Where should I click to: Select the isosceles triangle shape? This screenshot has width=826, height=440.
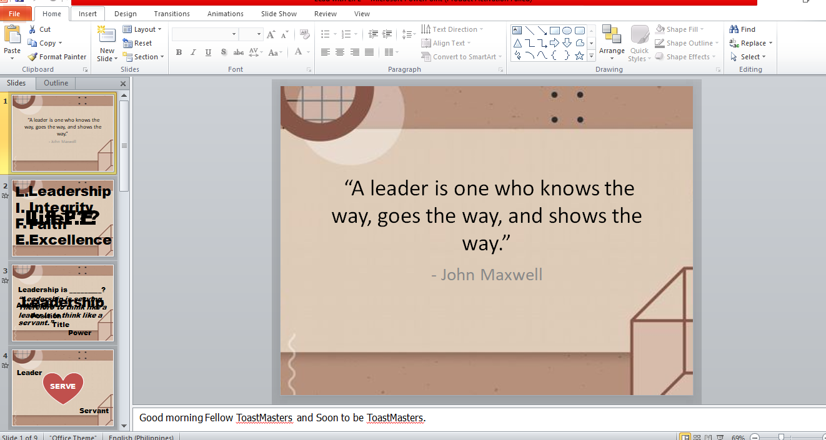517,43
